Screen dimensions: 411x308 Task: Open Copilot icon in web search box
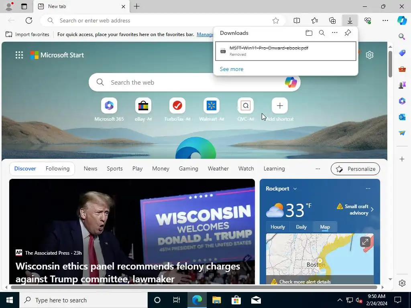point(291,82)
